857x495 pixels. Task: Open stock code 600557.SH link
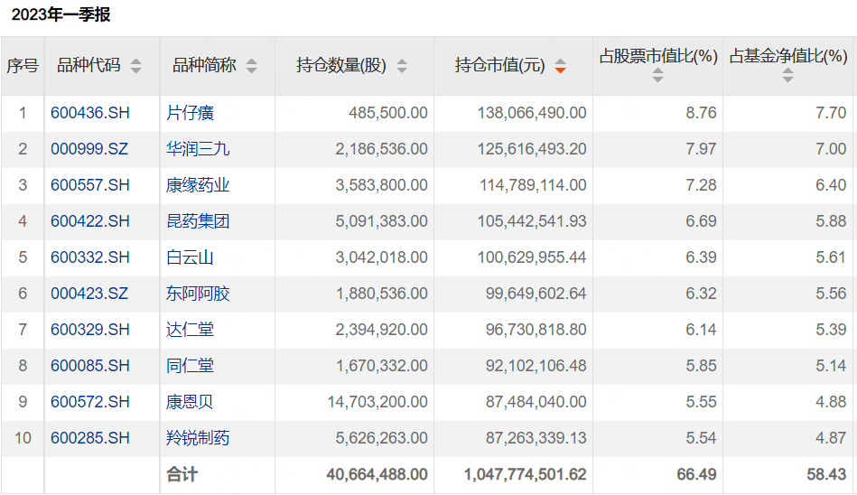[90, 185]
